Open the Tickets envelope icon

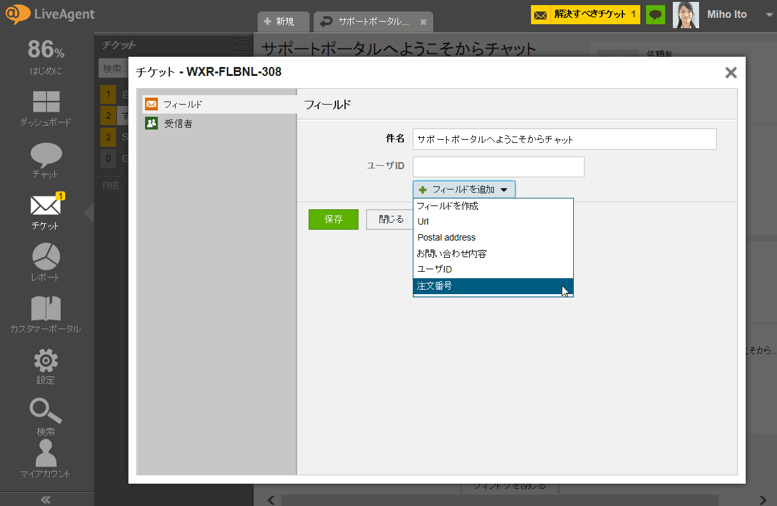pos(46,206)
